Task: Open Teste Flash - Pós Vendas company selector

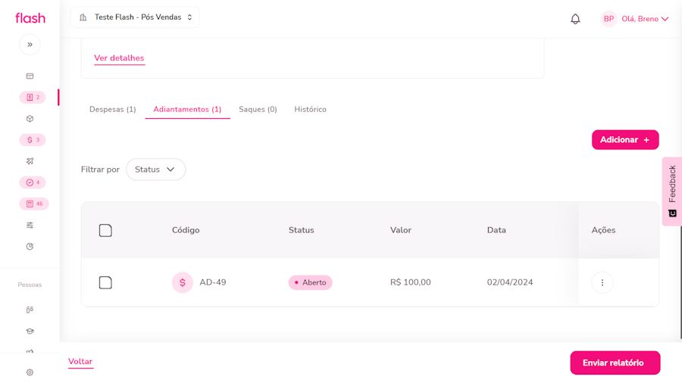Action: [136, 17]
